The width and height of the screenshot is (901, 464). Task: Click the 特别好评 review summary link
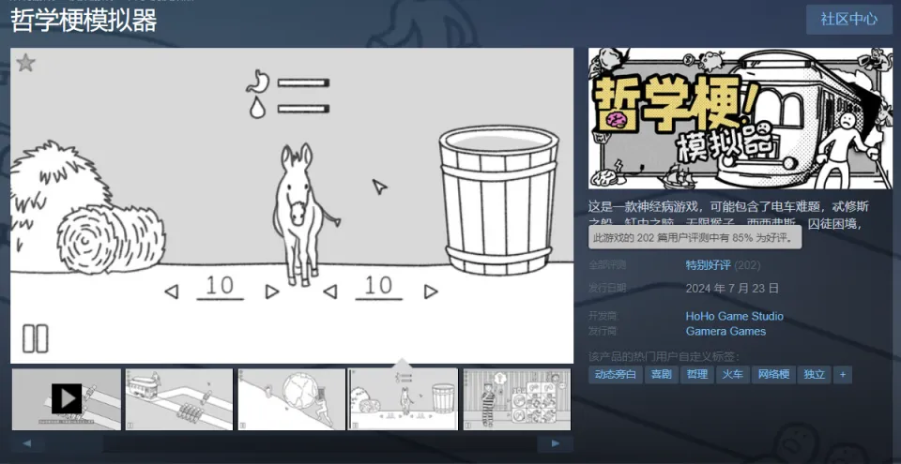click(x=708, y=265)
